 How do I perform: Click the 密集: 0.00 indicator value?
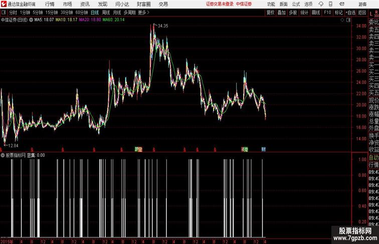[36, 155]
